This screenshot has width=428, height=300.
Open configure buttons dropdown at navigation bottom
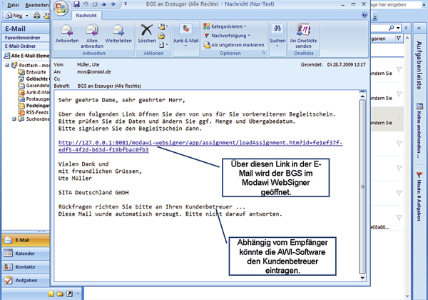pos(78,294)
